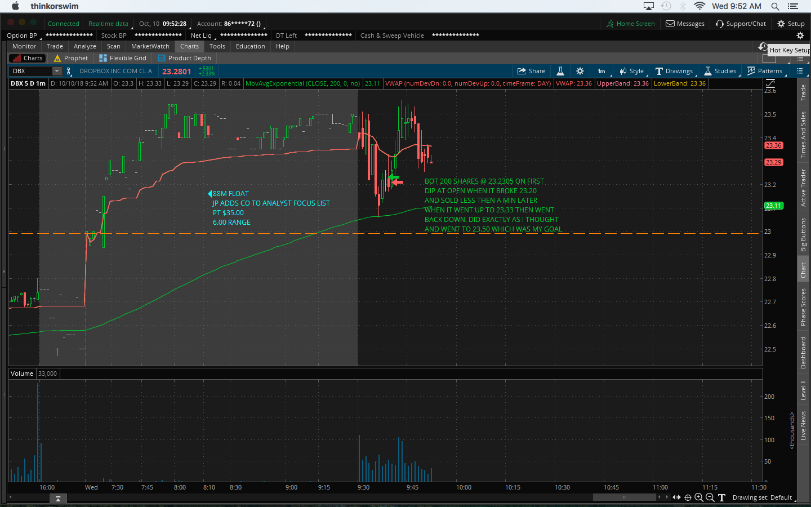Viewport: 811px width, 507px height.
Task: Select the Zoom In magnifier icon
Action: [699, 497]
